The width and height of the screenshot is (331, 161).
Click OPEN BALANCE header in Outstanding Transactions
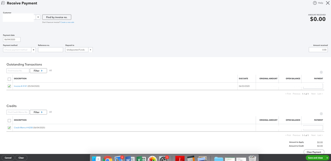click(293, 79)
